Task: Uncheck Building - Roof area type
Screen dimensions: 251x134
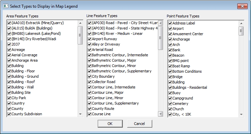Action: click(9, 82)
